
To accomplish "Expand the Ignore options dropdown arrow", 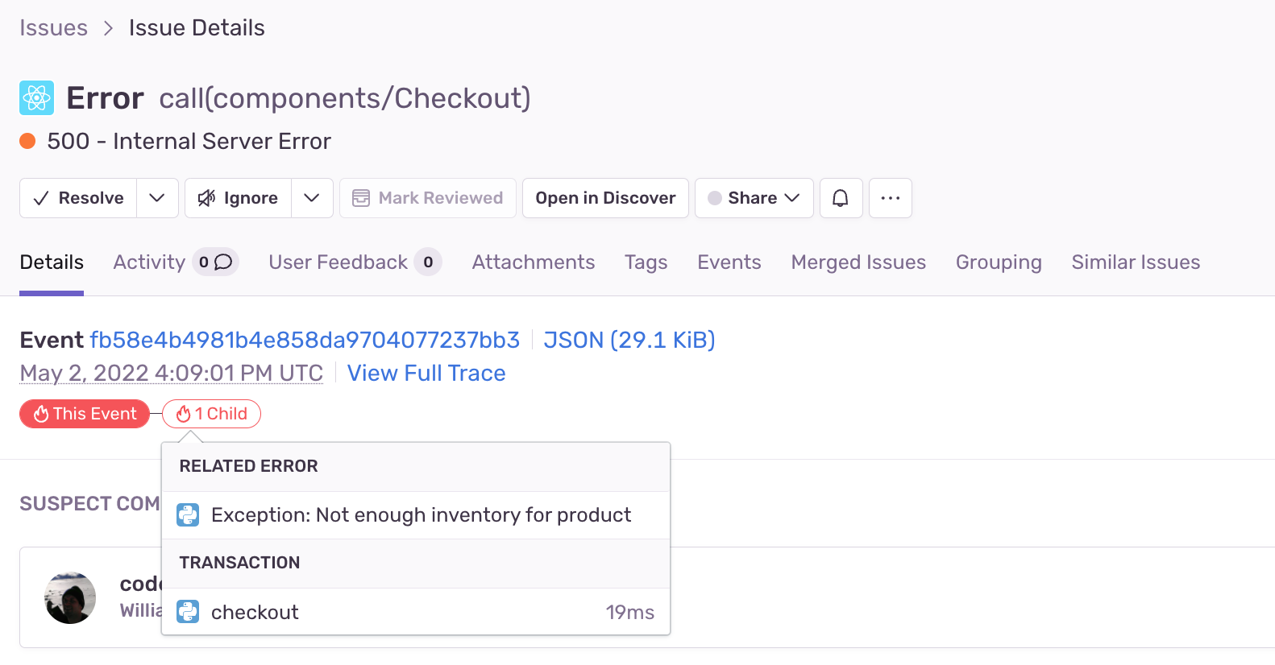I will [312, 198].
